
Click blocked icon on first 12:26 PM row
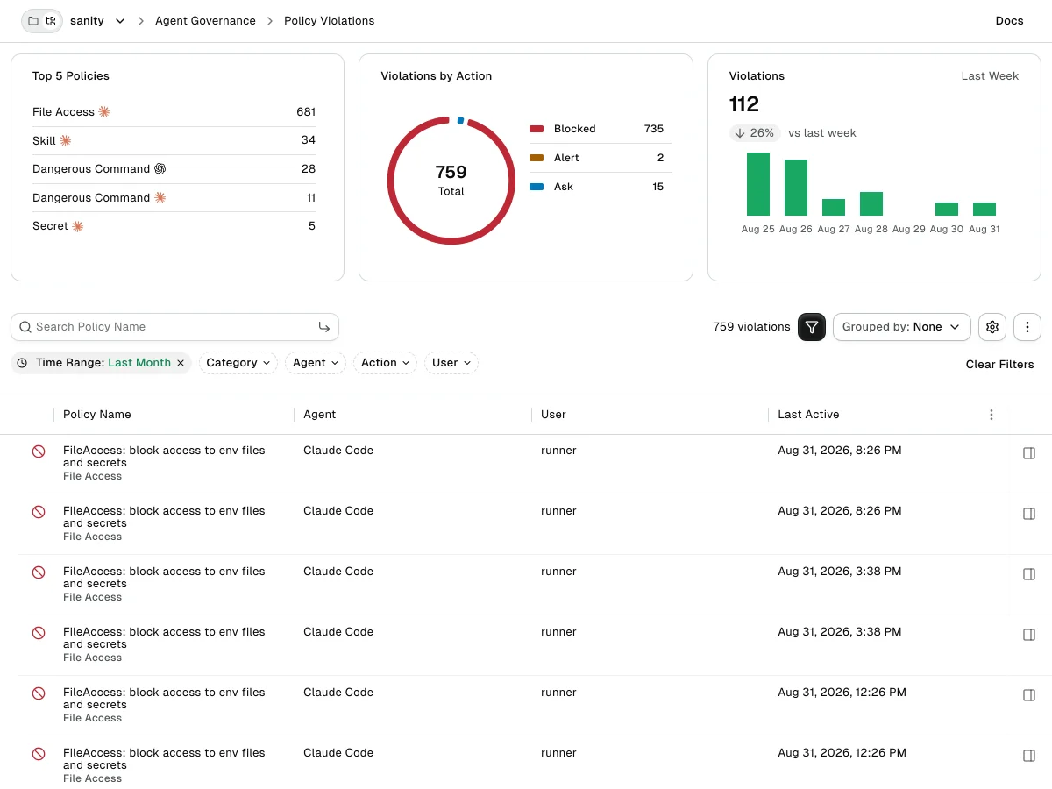(x=39, y=693)
